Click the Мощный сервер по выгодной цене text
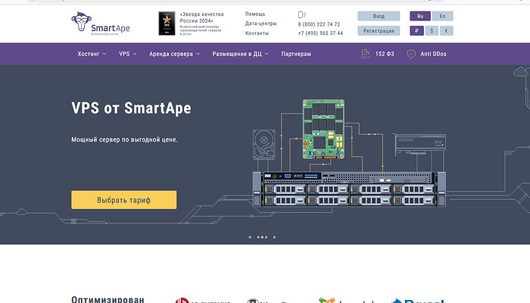This screenshot has width=530, height=303. (x=124, y=139)
